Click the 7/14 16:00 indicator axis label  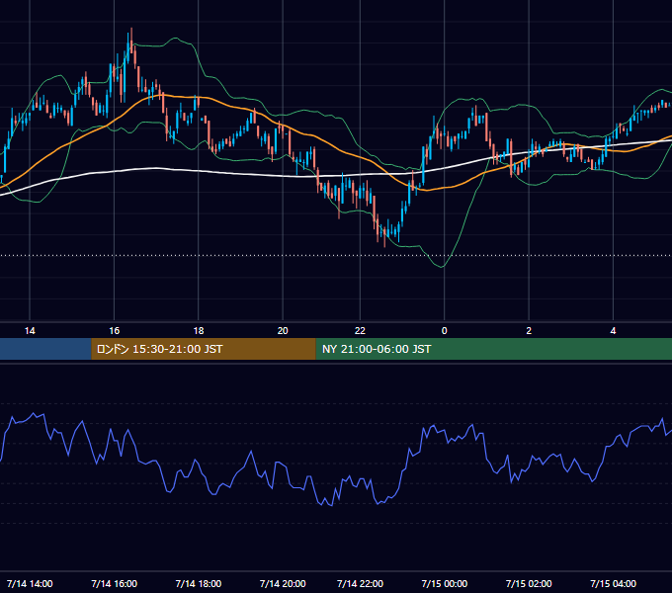pyautogui.click(x=114, y=583)
